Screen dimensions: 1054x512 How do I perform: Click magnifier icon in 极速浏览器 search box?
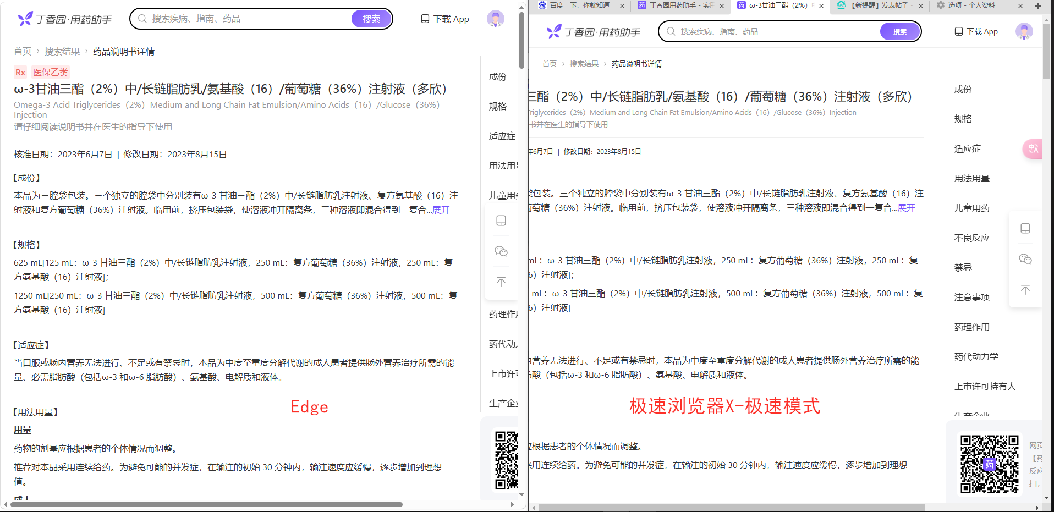671,31
